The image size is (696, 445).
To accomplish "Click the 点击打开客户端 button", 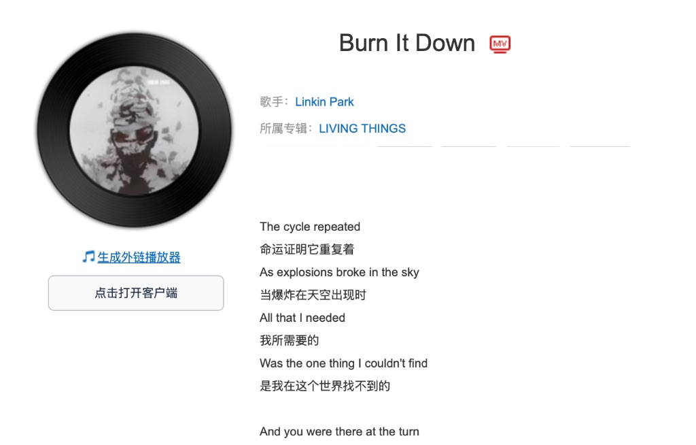I will [136, 293].
